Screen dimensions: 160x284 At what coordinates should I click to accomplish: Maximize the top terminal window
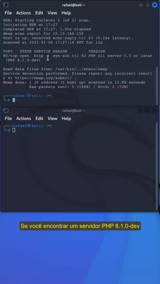[148, 5]
